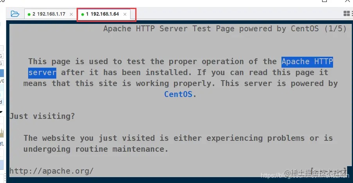Follow the highlighted Apache HTTP link
This screenshot has width=353, height=183.
coord(307,61)
